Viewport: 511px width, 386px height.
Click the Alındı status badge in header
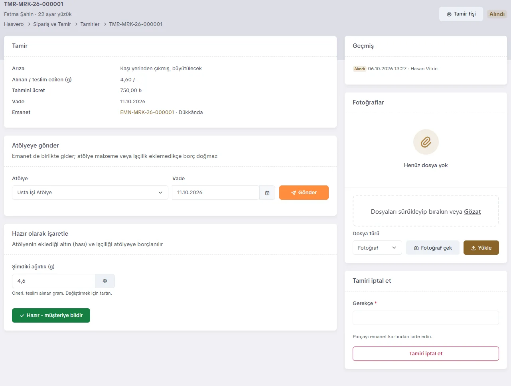[x=497, y=14]
